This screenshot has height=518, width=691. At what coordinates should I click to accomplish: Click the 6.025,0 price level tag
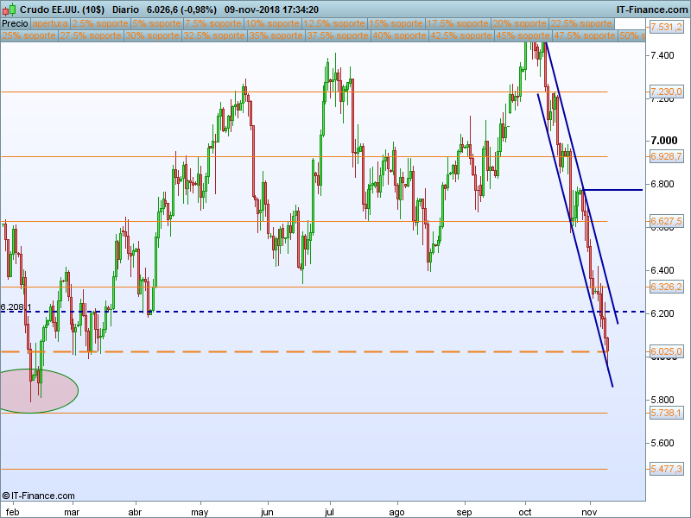tap(666, 351)
